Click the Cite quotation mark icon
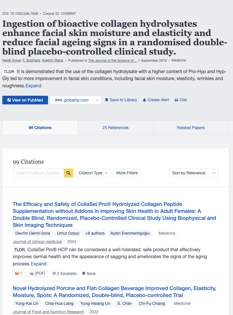Viewport: 233px width, 315px height. tap(176, 100)
